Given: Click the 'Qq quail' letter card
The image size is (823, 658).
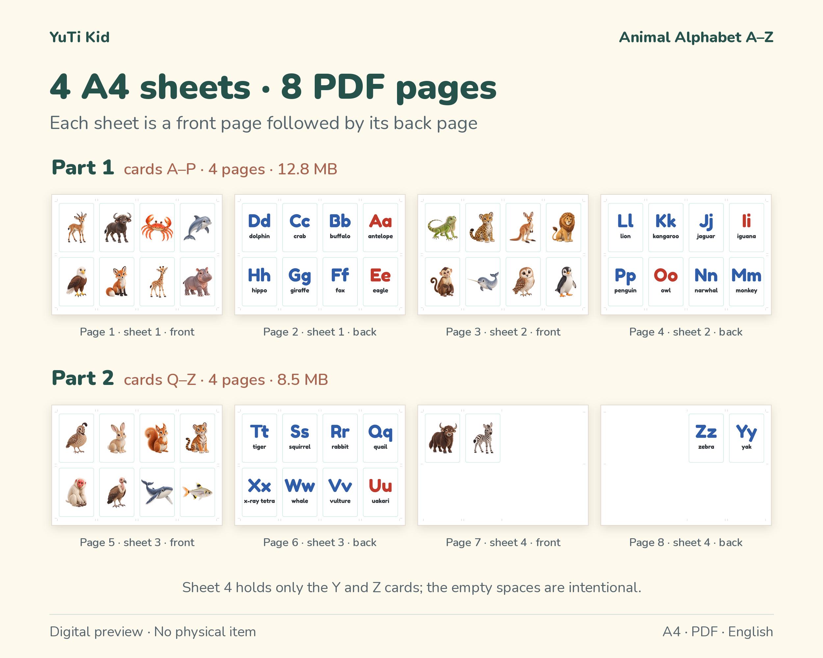Looking at the screenshot, I should [x=380, y=438].
